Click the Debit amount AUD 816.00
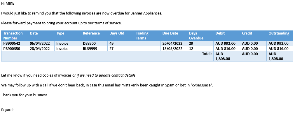This screenshot has width=295, height=114. pos(225,49)
